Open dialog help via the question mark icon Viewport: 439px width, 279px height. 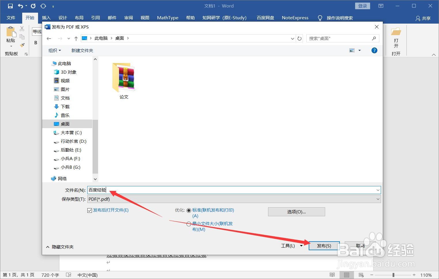[374, 50]
